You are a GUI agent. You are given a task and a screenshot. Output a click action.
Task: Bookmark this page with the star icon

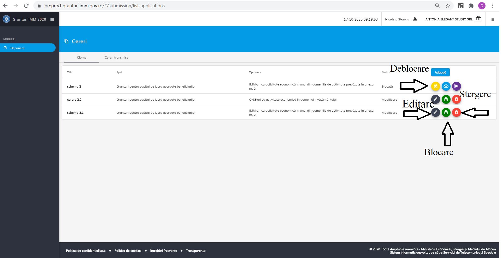click(x=448, y=6)
